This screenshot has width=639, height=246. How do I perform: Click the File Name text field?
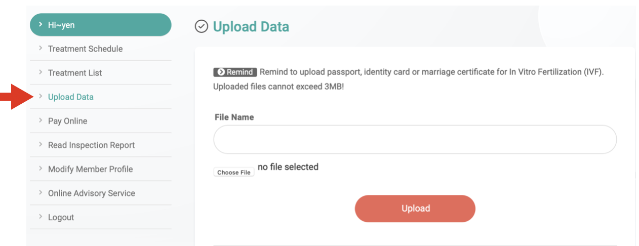click(x=415, y=140)
